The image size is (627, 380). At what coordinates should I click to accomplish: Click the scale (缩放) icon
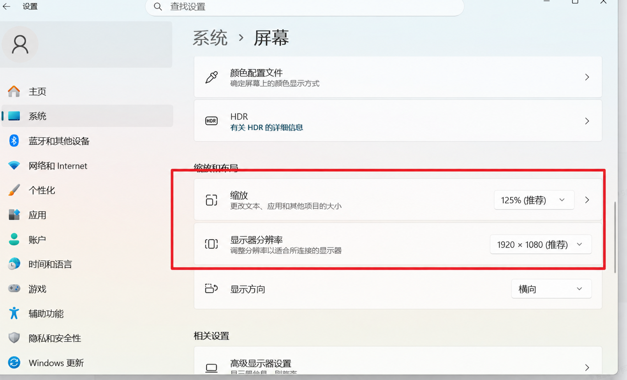[211, 200]
